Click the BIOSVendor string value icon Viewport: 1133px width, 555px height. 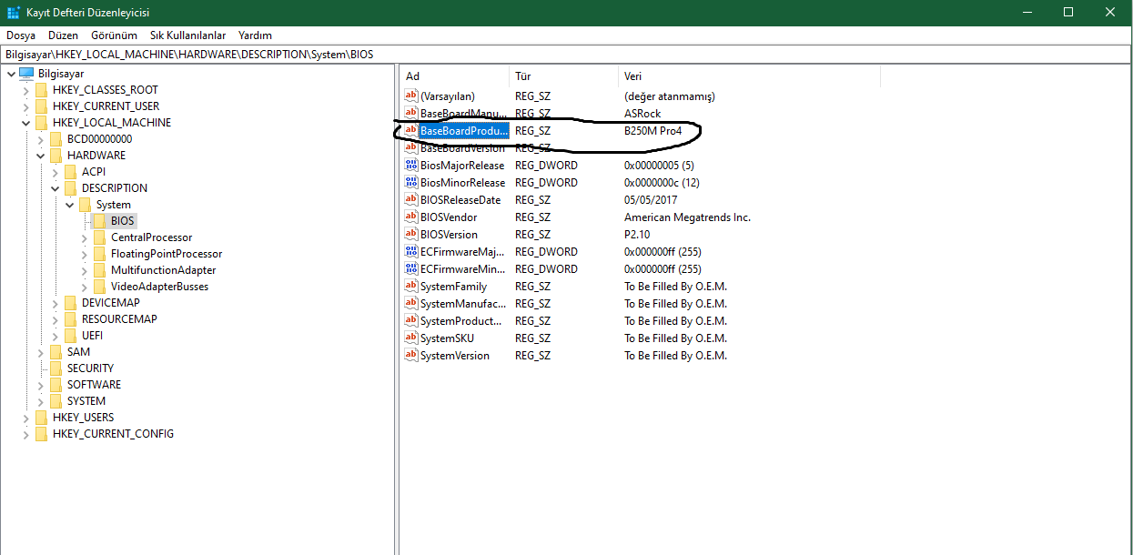[x=411, y=217]
